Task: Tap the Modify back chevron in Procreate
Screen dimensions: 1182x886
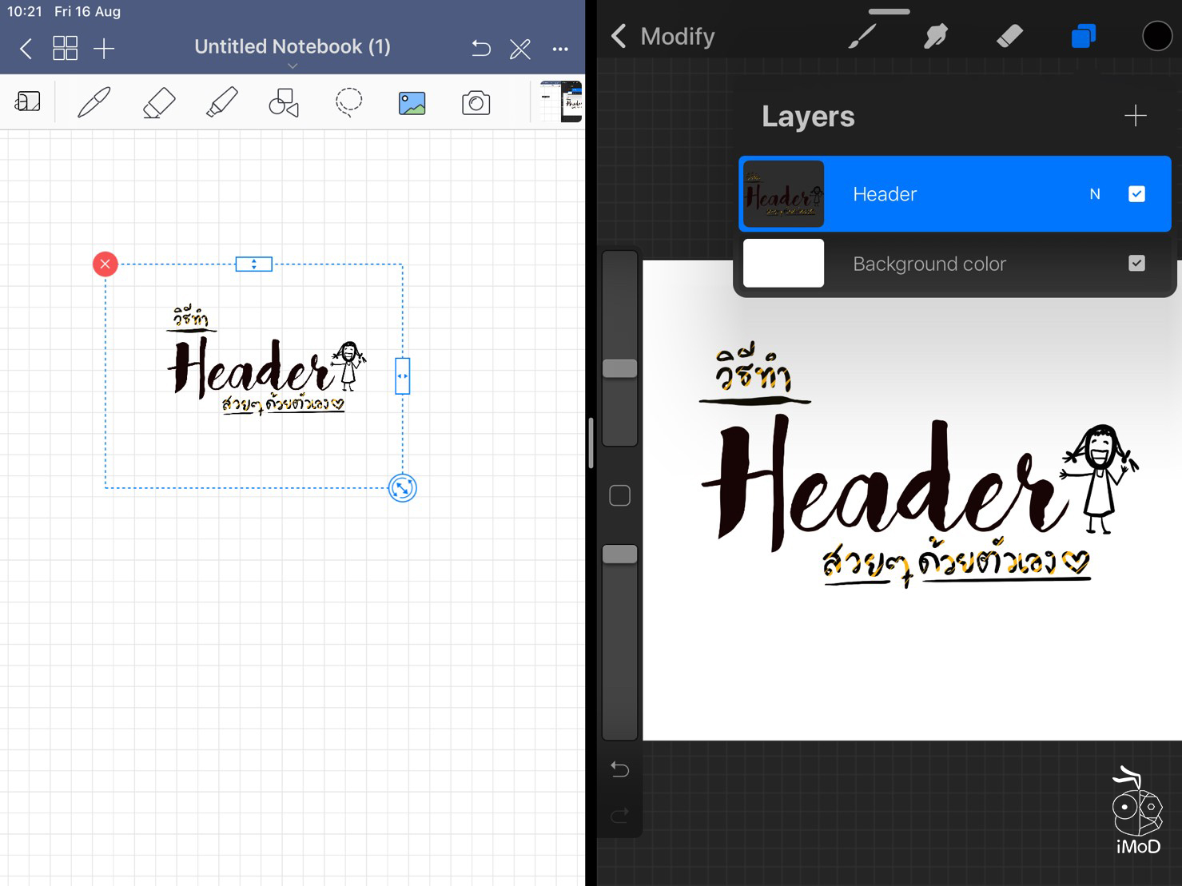Action: [x=618, y=35]
